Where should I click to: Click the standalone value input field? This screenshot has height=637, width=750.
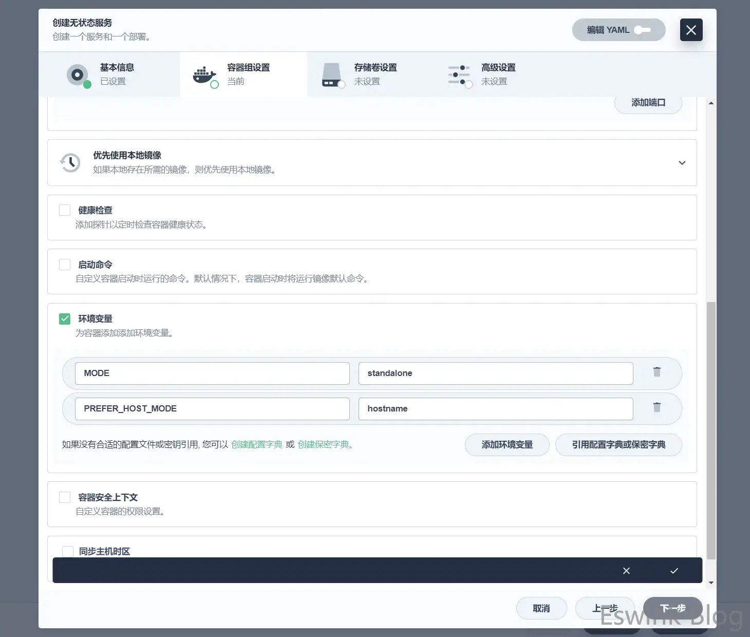coord(495,373)
